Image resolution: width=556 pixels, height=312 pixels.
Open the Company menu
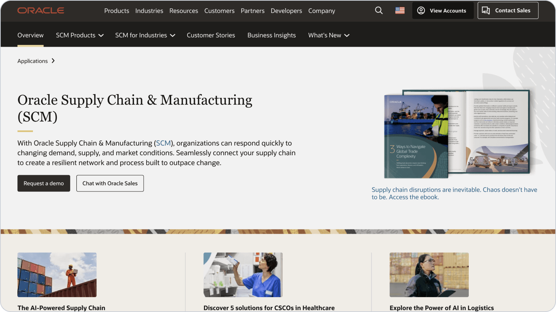tap(322, 11)
